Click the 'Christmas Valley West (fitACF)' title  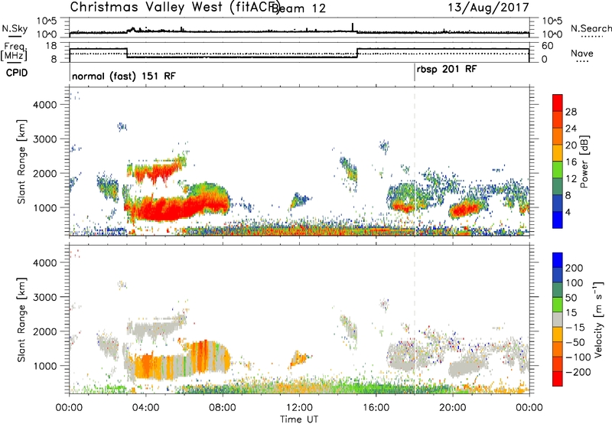pyautogui.click(x=175, y=7)
